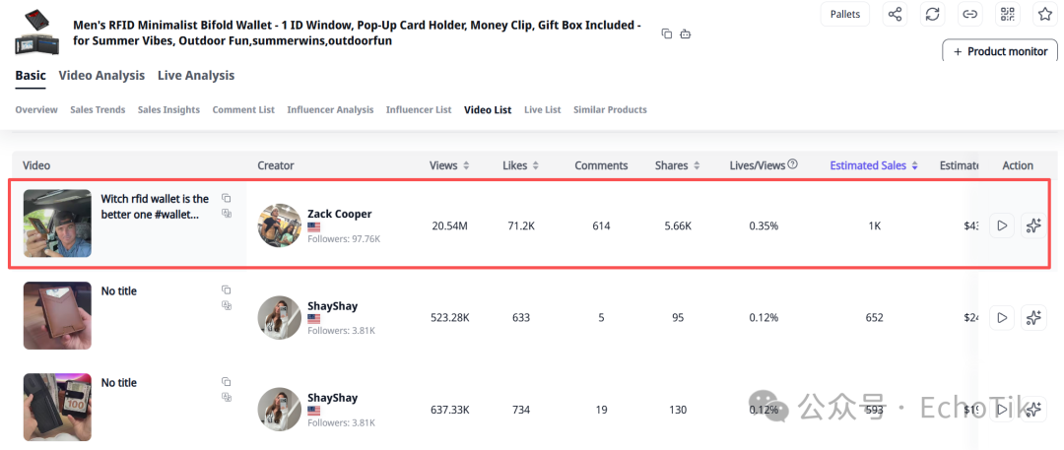Open Zack Cooper video thumbnail

pyautogui.click(x=57, y=224)
